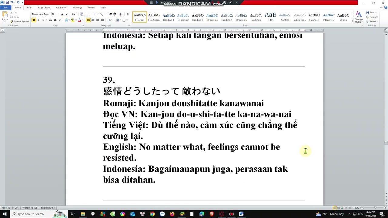Image resolution: width=388 pixels, height=218 pixels.
Task: Click the Decrease Indent icon
Action: 110,14
